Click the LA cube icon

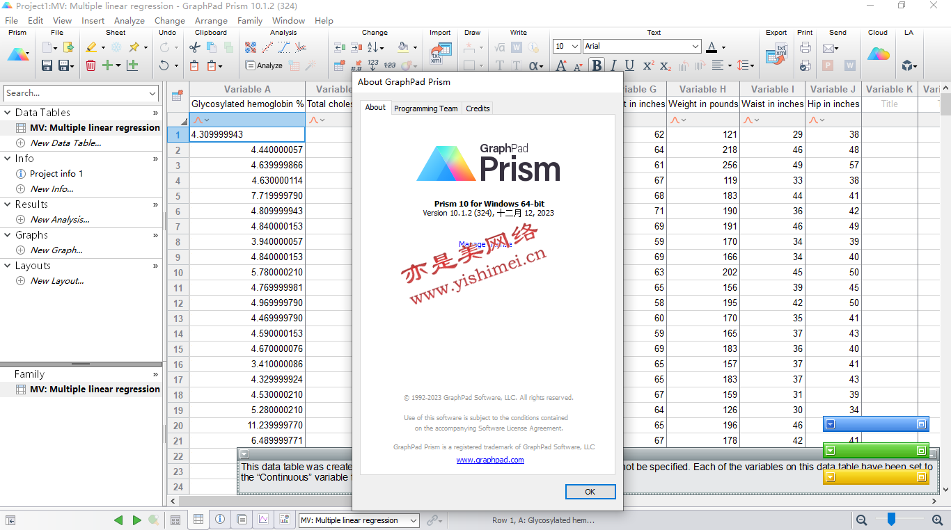pyautogui.click(x=907, y=65)
